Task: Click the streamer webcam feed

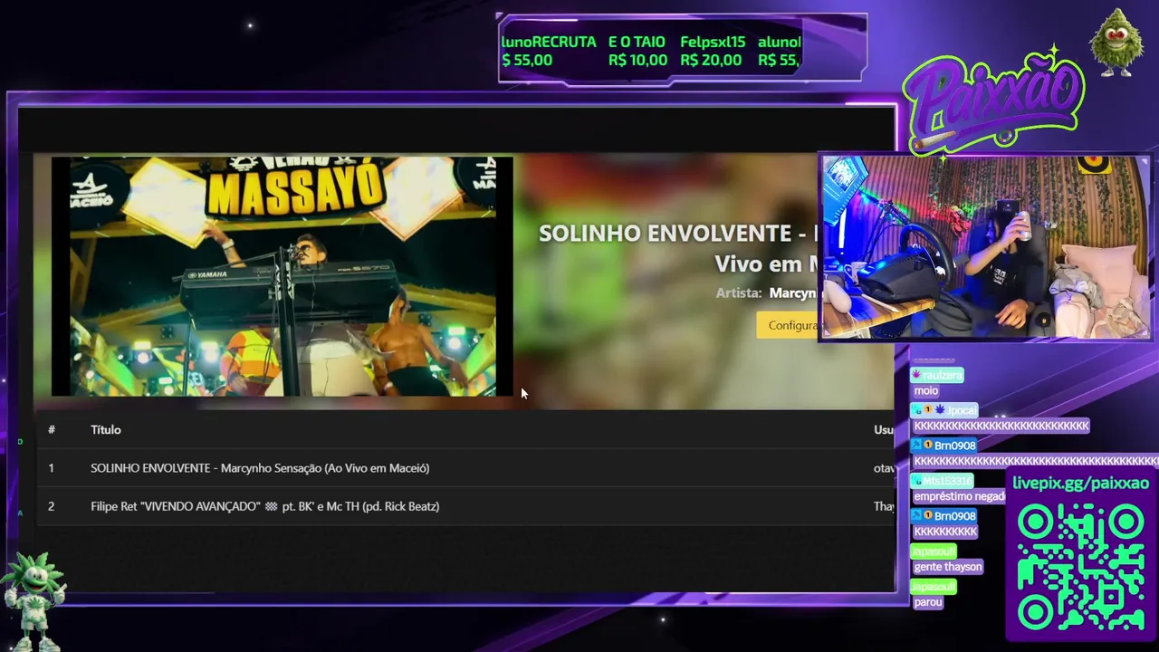Action: click(985, 247)
